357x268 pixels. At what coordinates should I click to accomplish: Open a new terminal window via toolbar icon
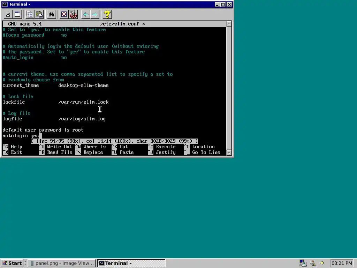click(x=17, y=15)
